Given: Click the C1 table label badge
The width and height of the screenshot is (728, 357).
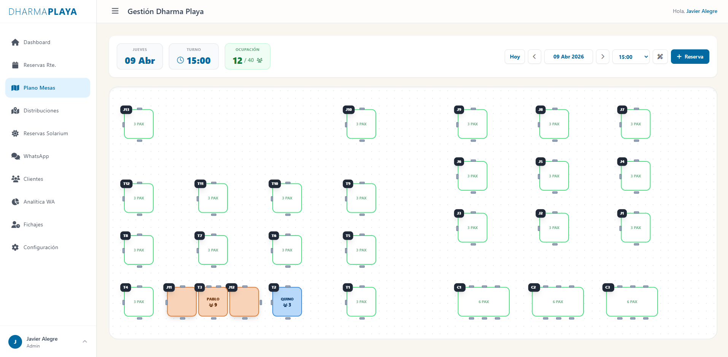Looking at the screenshot, I should click(x=459, y=287).
